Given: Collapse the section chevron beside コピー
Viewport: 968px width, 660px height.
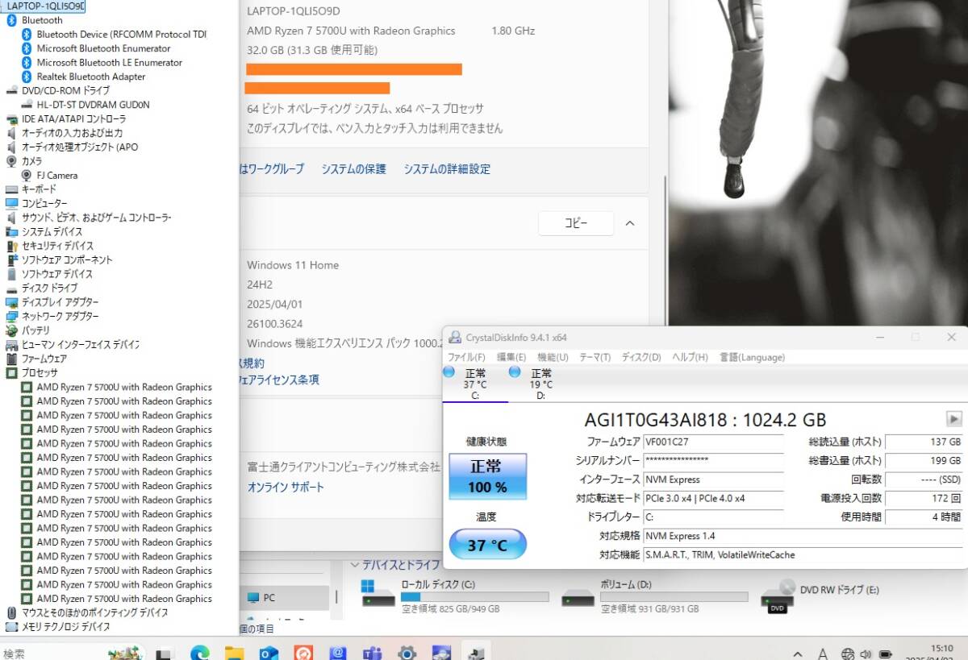Looking at the screenshot, I should [630, 223].
